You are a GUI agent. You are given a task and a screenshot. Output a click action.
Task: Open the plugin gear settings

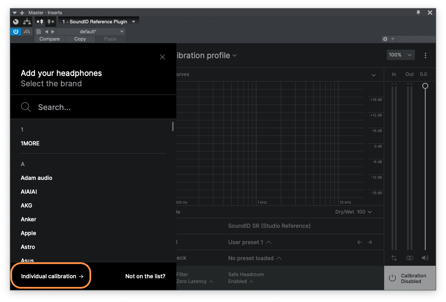(x=385, y=39)
